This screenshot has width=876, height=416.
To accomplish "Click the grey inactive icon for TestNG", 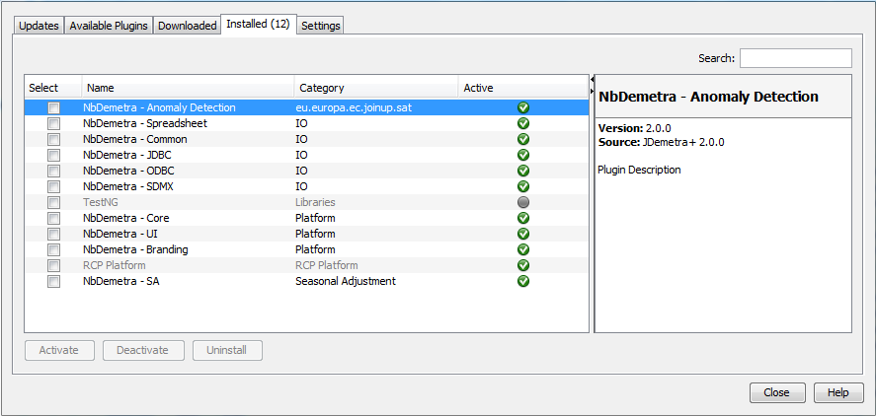I will click(x=523, y=202).
